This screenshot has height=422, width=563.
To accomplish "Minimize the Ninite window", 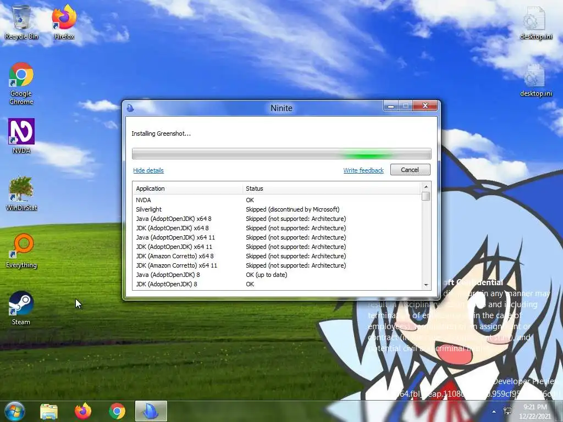I will [x=391, y=106].
